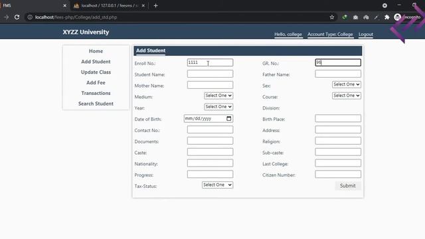Click the Date of Birth field
This screenshot has width=425, height=239.
coord(209,119)
